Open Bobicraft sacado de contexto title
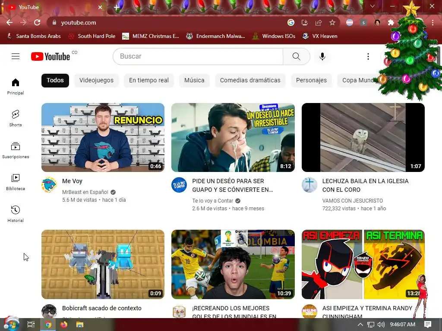Viewport: 442px width, 331px height. point(102,308)
